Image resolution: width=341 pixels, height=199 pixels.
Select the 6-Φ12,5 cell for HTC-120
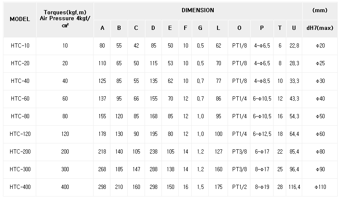tap(262, 134)
